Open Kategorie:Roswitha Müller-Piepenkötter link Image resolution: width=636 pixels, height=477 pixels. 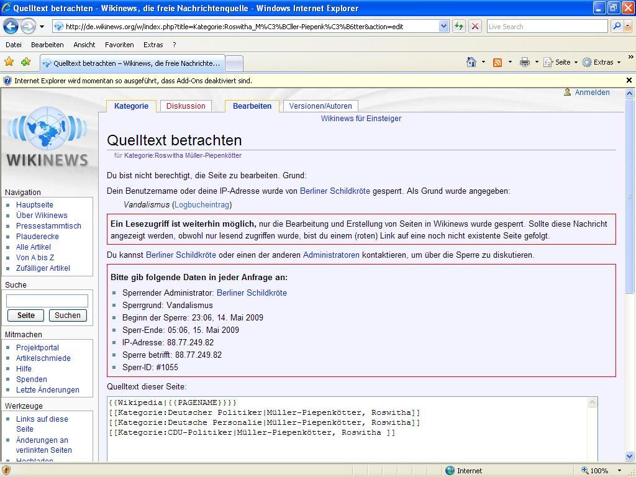click(183, 155)
